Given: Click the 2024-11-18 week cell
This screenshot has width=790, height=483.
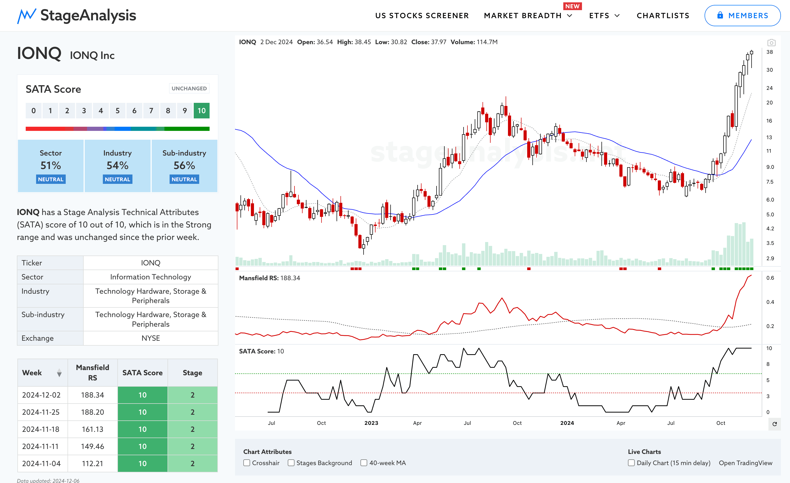Looking at the screenshot, I should coord(42,429).
